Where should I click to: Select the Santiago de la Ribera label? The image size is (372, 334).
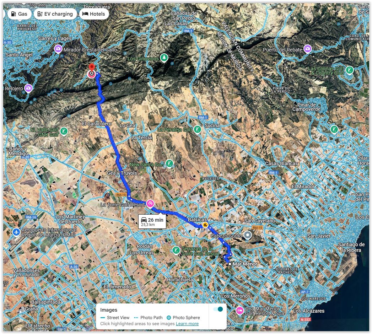click(351, 247)
